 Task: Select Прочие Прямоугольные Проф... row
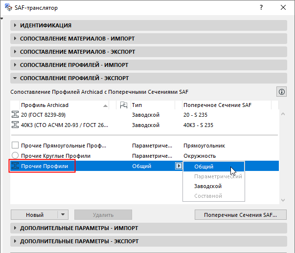tap(144, 146)
